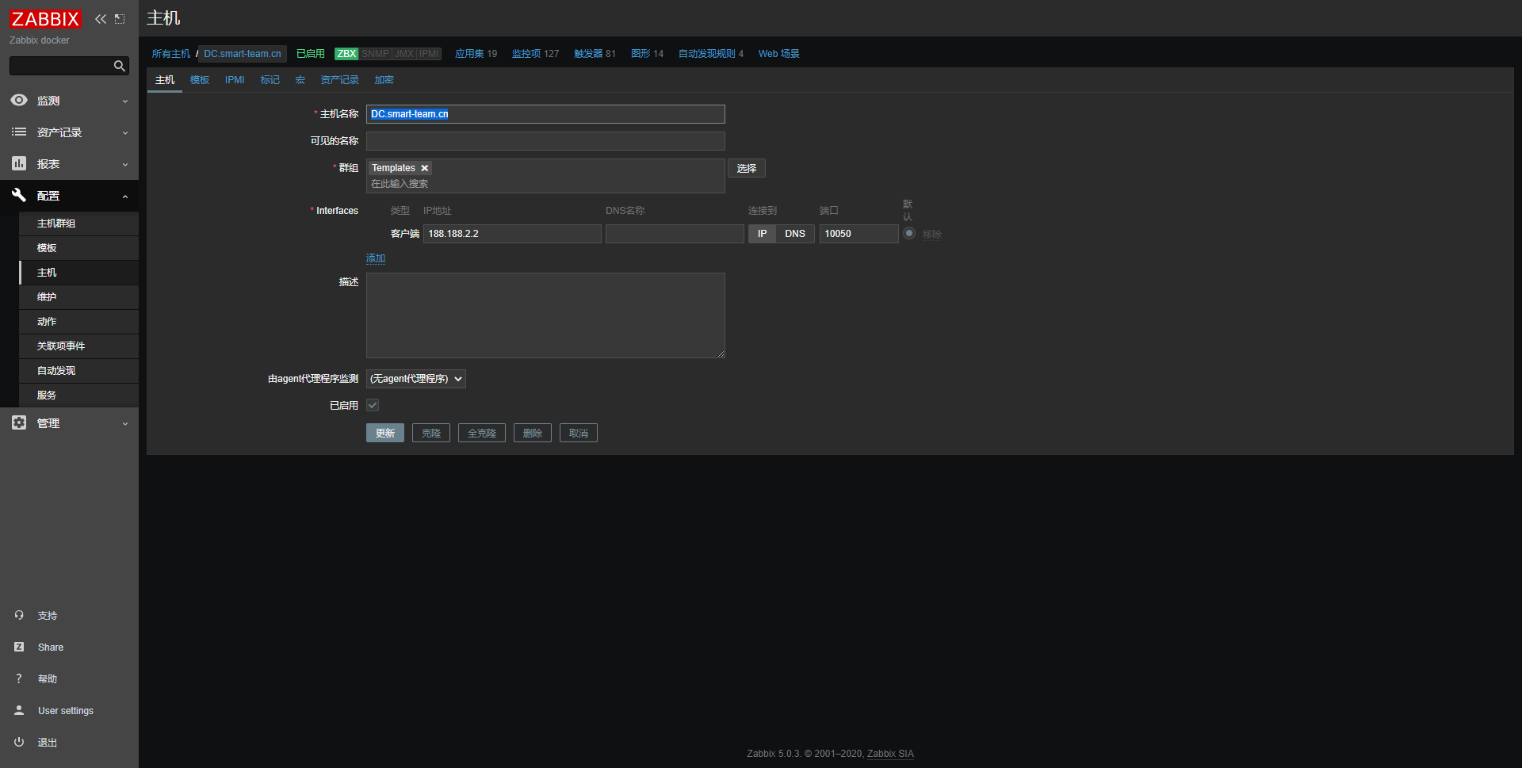Viewport: 1522px width, 768px height.
Task: Toggle the 已启用 checkbox
Action: [x=373, y=405]
